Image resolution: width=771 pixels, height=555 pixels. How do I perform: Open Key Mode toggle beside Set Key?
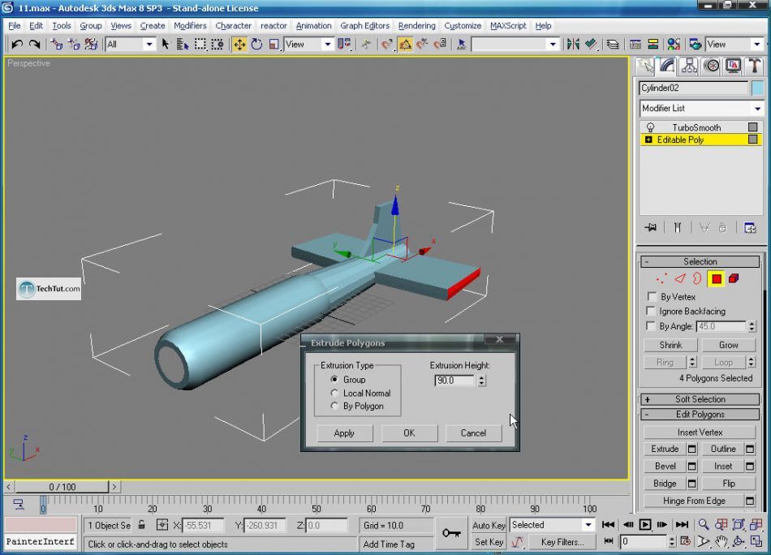point(517,542)
